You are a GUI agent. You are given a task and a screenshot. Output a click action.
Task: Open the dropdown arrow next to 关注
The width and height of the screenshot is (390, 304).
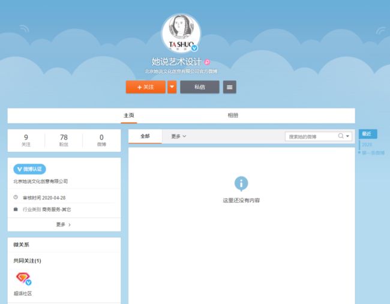pyautogui.click(x=172, y=87)
